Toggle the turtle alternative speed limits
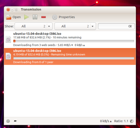 15,121
